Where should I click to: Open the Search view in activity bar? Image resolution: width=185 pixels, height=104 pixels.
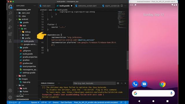(x=10, y=13)
